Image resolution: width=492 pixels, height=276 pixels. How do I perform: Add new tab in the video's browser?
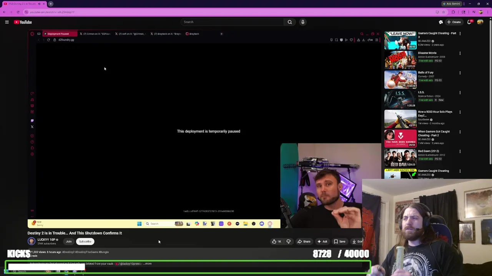[221, 34]
